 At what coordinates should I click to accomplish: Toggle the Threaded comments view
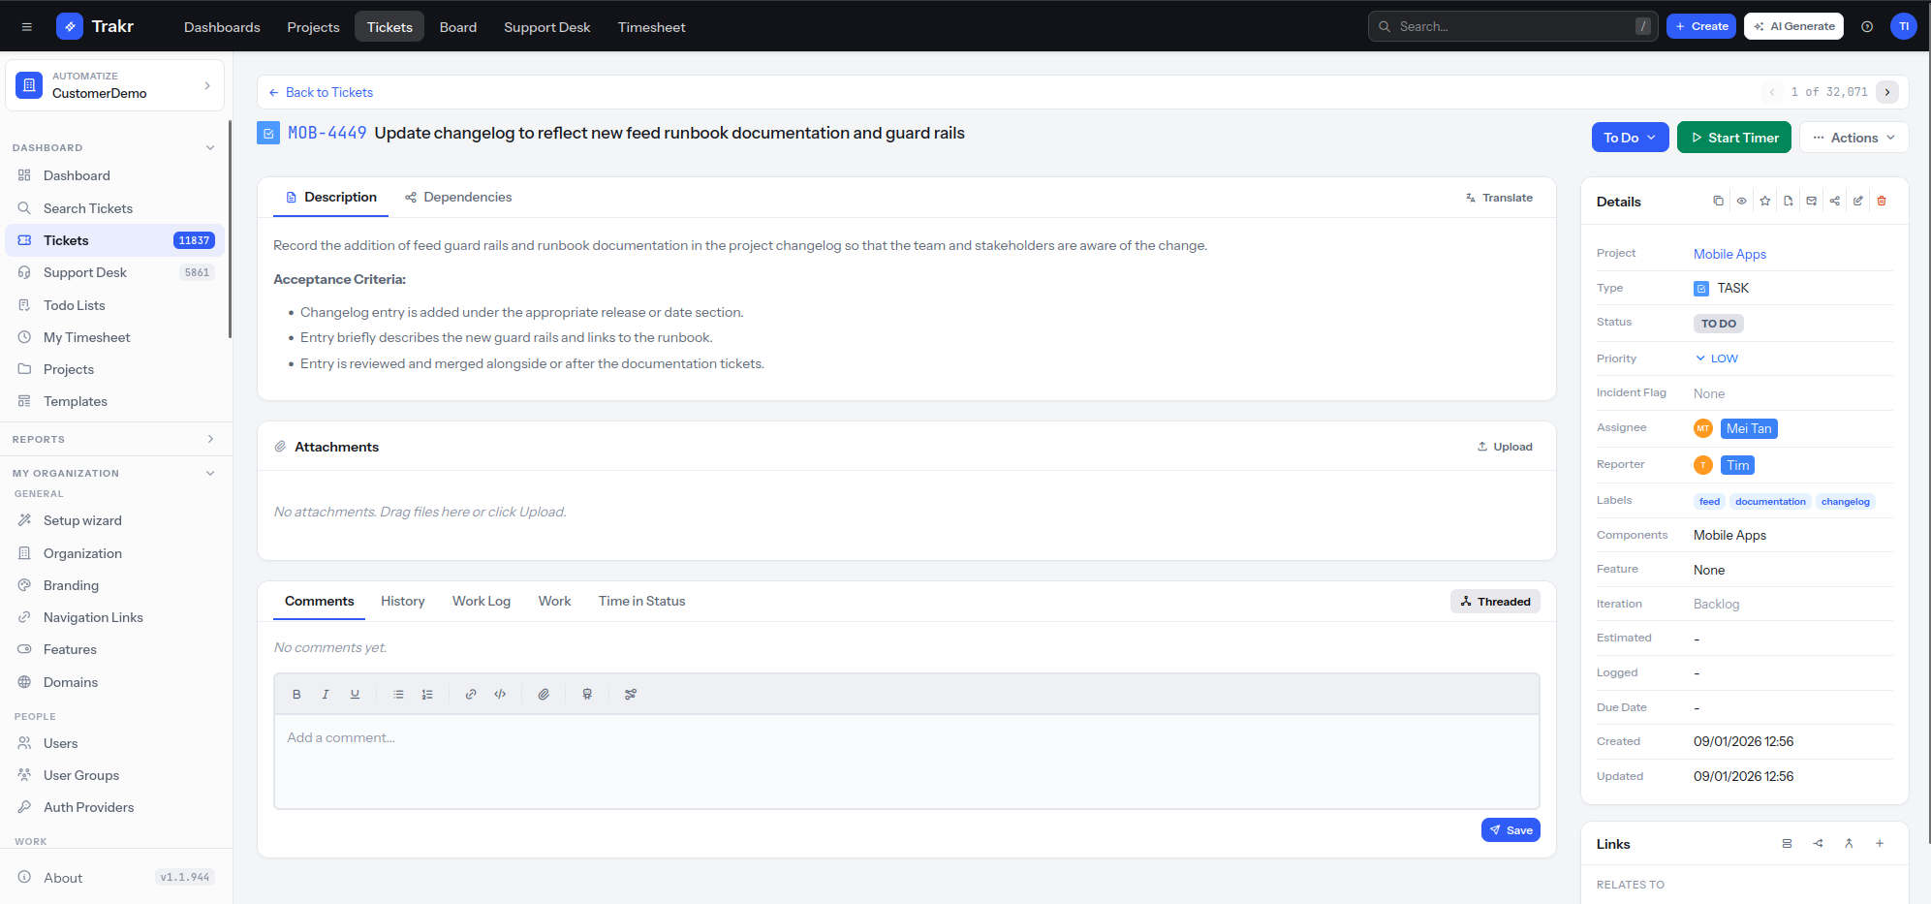click(x=1495, y=601)
